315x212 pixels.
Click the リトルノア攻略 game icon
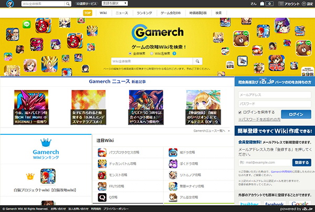(x=173, y=175)
